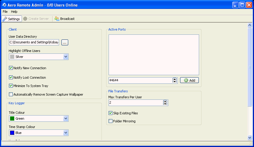Browse for User Data Directory folder

(65, 42)
